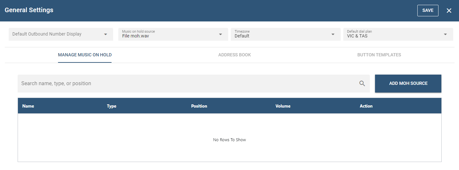Click arrow on Default Outbound Number Display

pos(105,34)
